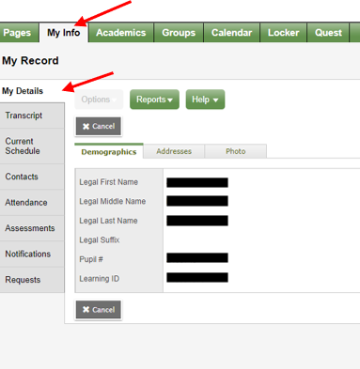Switch to the Academics tab

(x=121, y=33)
